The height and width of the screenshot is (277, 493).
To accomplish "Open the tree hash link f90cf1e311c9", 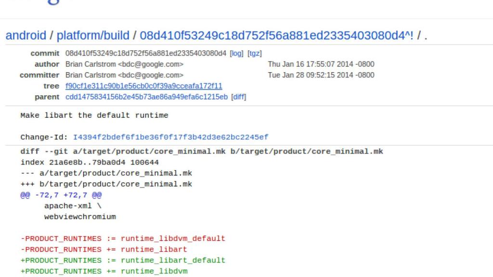I will (x=143, y=86).
